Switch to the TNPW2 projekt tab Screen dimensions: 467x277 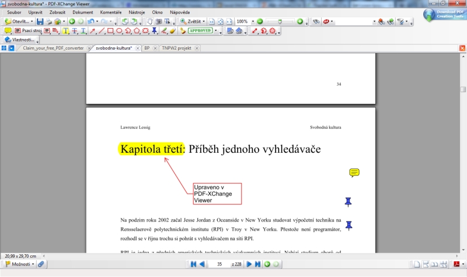click(x=176, y=48)
